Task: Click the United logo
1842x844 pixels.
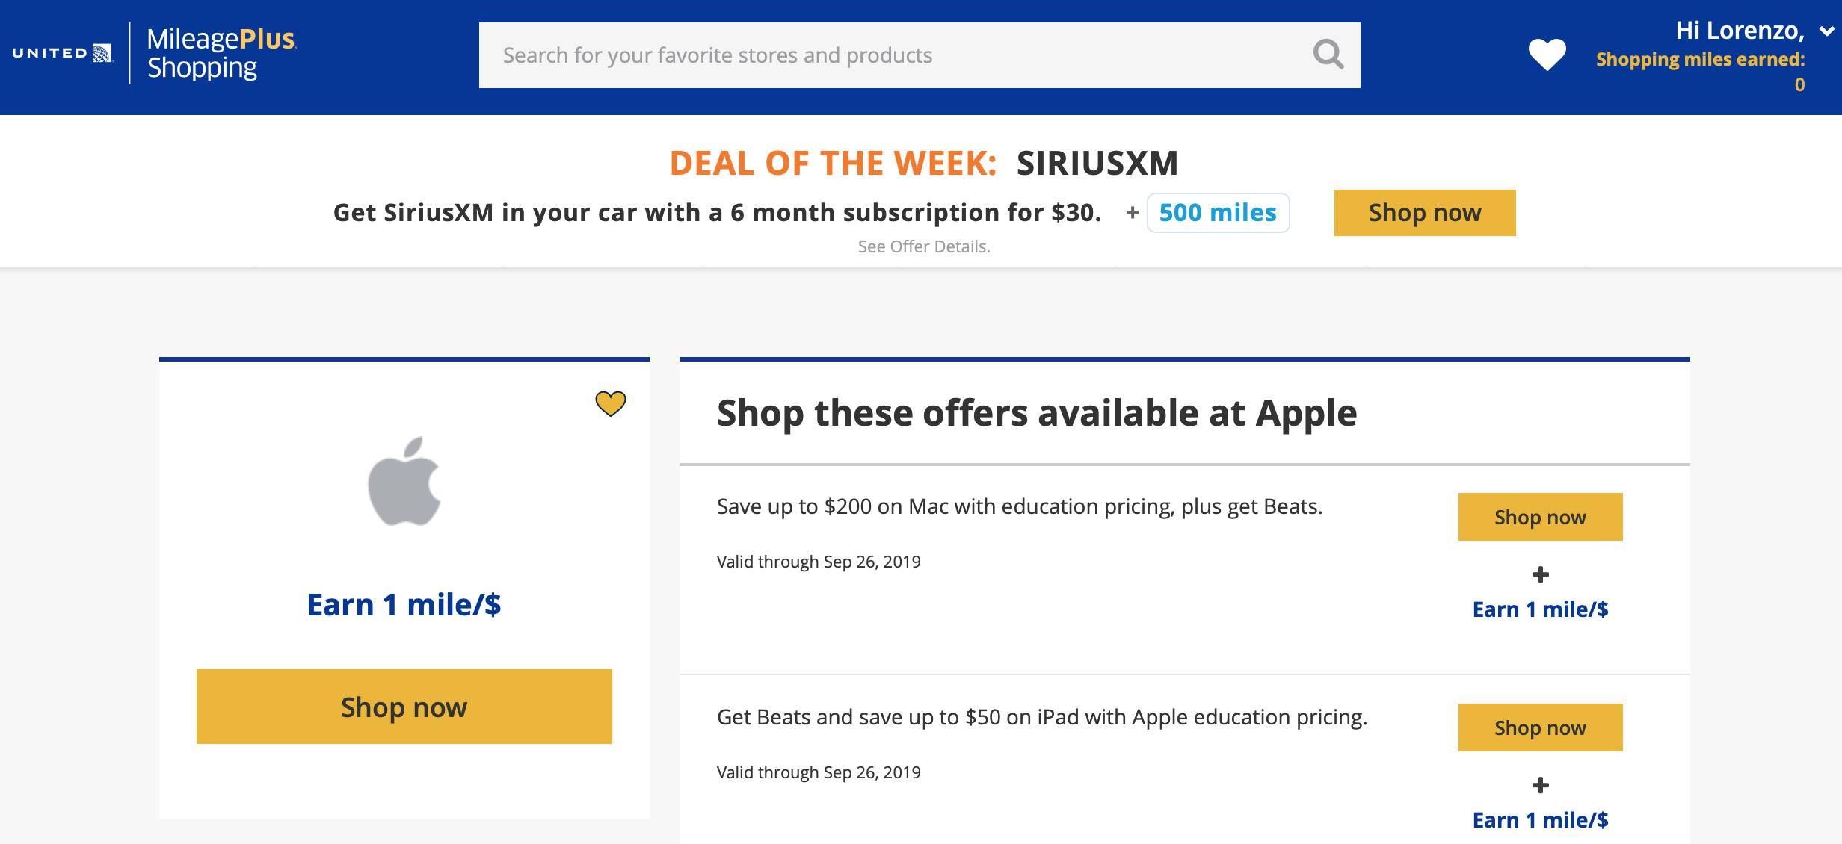Action: (63, 53)
